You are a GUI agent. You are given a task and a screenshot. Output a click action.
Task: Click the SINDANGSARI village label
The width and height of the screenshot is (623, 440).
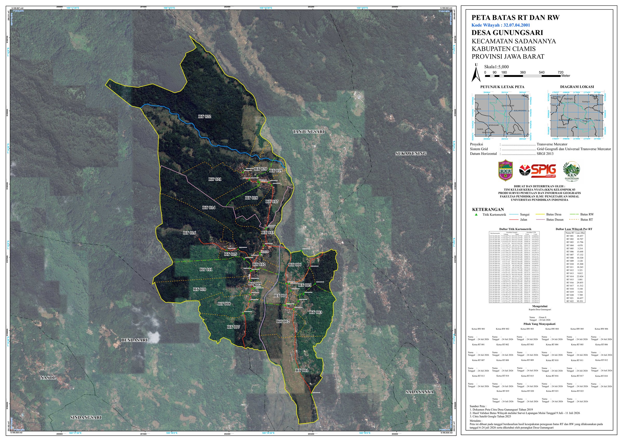pyautogui.click(x=86, y=417)
